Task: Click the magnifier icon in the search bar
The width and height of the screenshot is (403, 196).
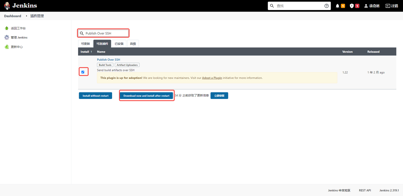Action: pyautogui.click(x=82, y=33)
